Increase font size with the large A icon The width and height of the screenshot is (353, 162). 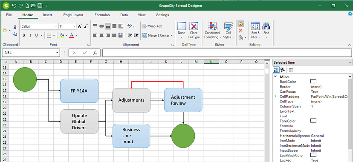coord(79,26)
